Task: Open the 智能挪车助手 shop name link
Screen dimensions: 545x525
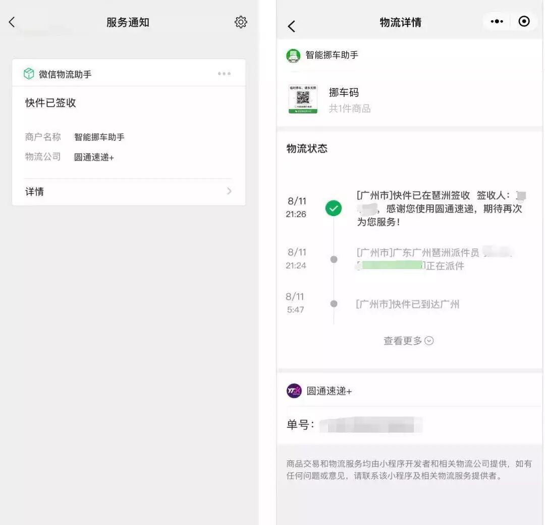Action: (332, 55)
